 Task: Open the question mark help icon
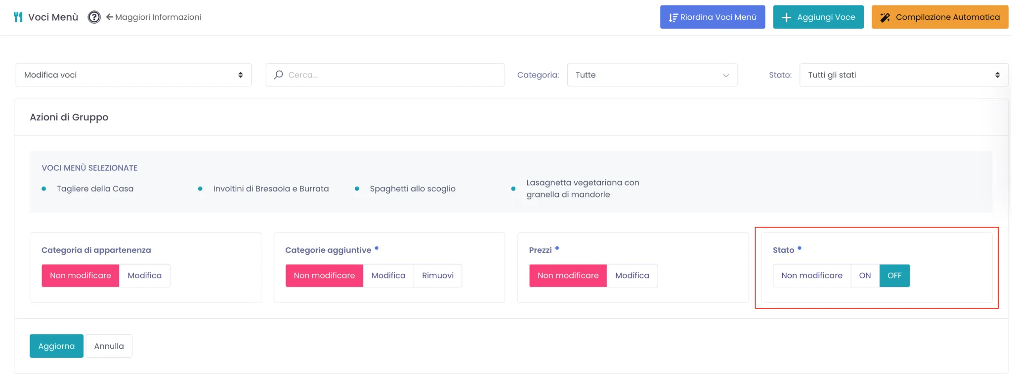pos(94,17)
